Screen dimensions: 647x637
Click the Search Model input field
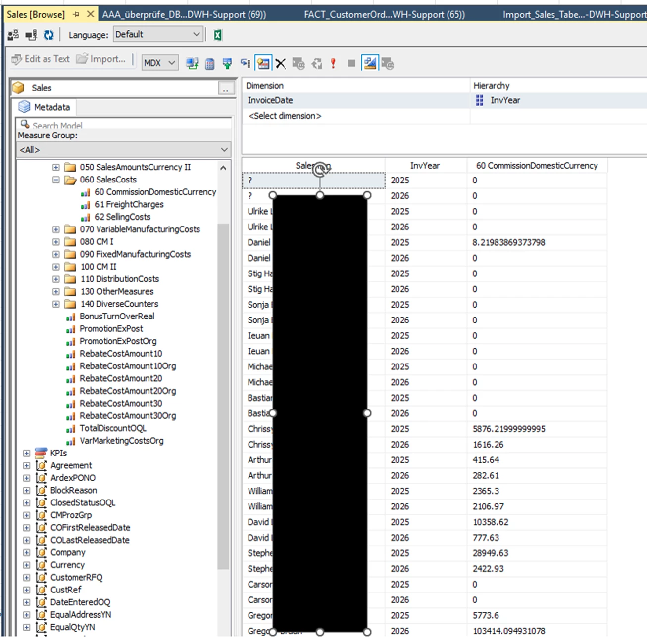tap(129, 125)
